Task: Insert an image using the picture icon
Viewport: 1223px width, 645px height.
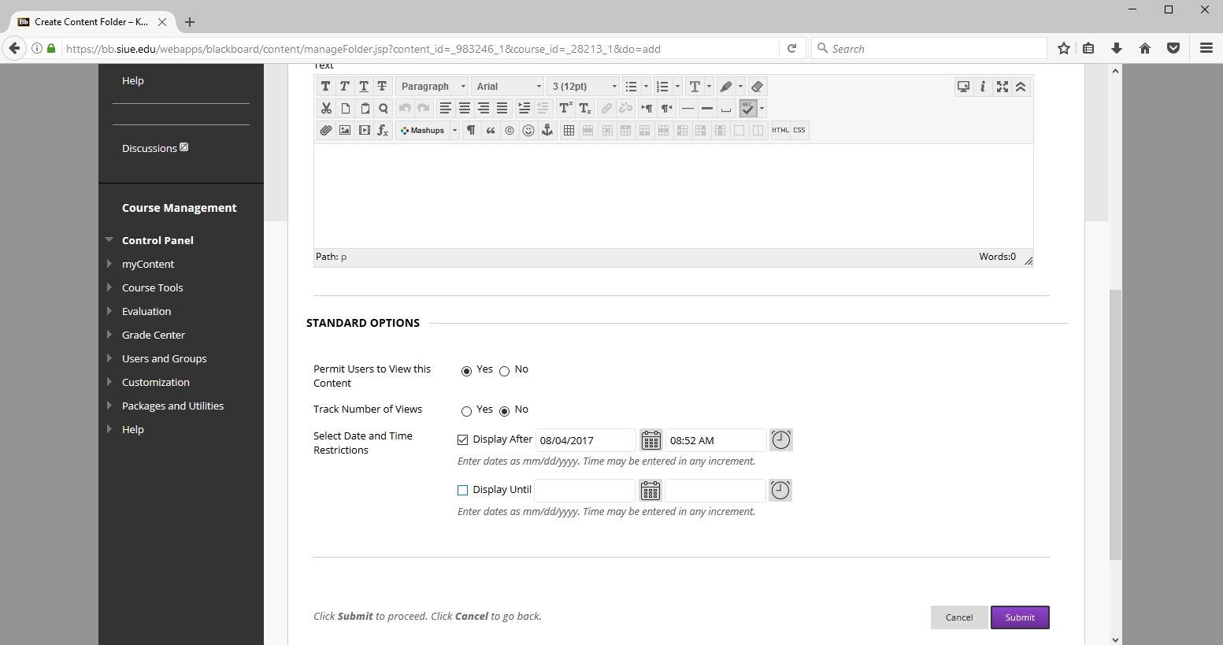Action: coord(345,131)
